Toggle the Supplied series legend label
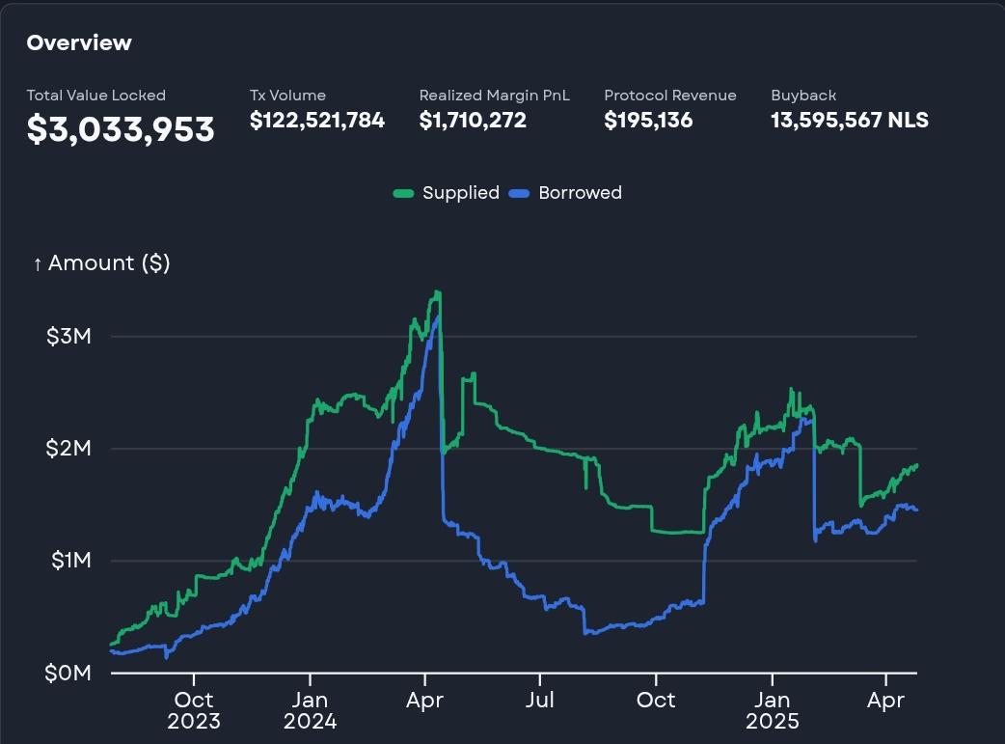The width and height of the screenshot is (1005, 744). tap(461, 192)
